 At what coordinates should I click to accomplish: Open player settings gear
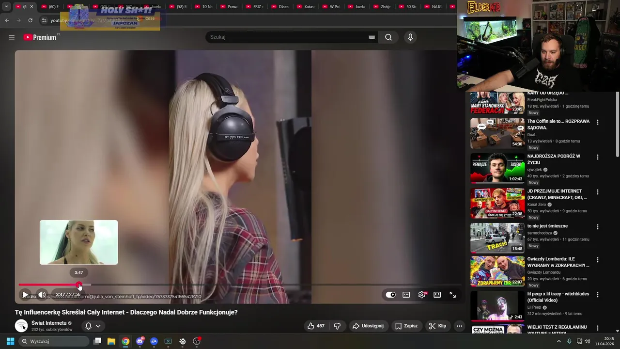(x=422, y=295)
